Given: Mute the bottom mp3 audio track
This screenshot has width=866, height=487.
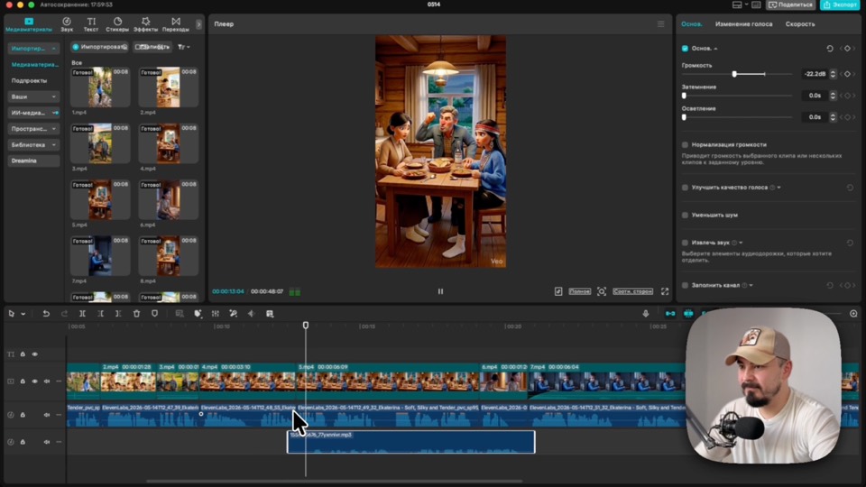Looking at the screenshot, I should [x=47, y=442].
